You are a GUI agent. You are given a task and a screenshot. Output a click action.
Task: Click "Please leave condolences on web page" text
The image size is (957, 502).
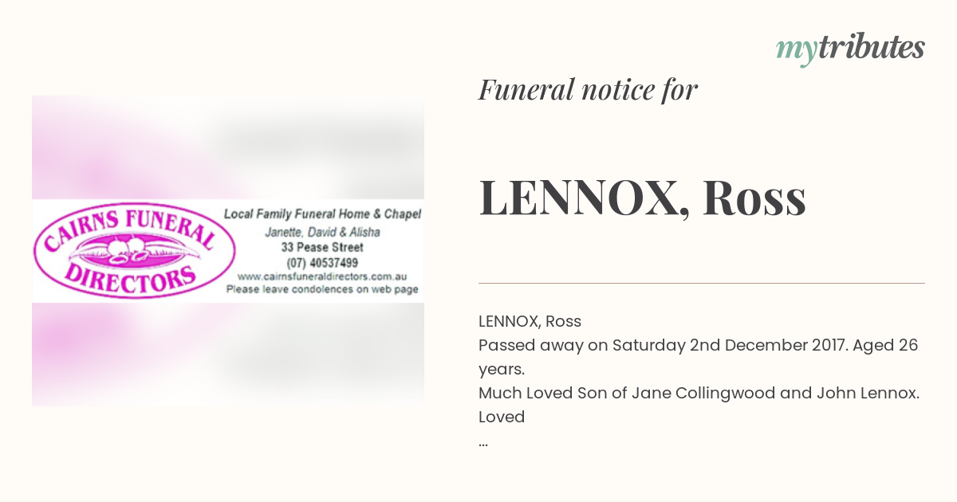tap(322, 290)
